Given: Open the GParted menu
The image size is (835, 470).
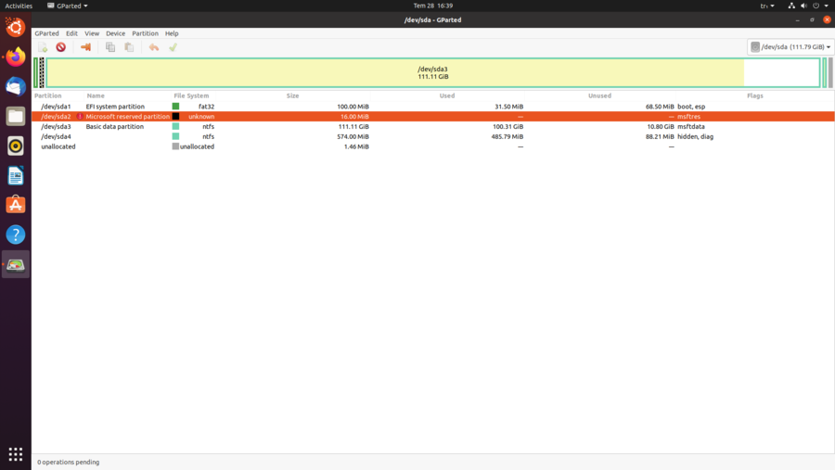Looking at the screenshot, I should click(47, 33).
